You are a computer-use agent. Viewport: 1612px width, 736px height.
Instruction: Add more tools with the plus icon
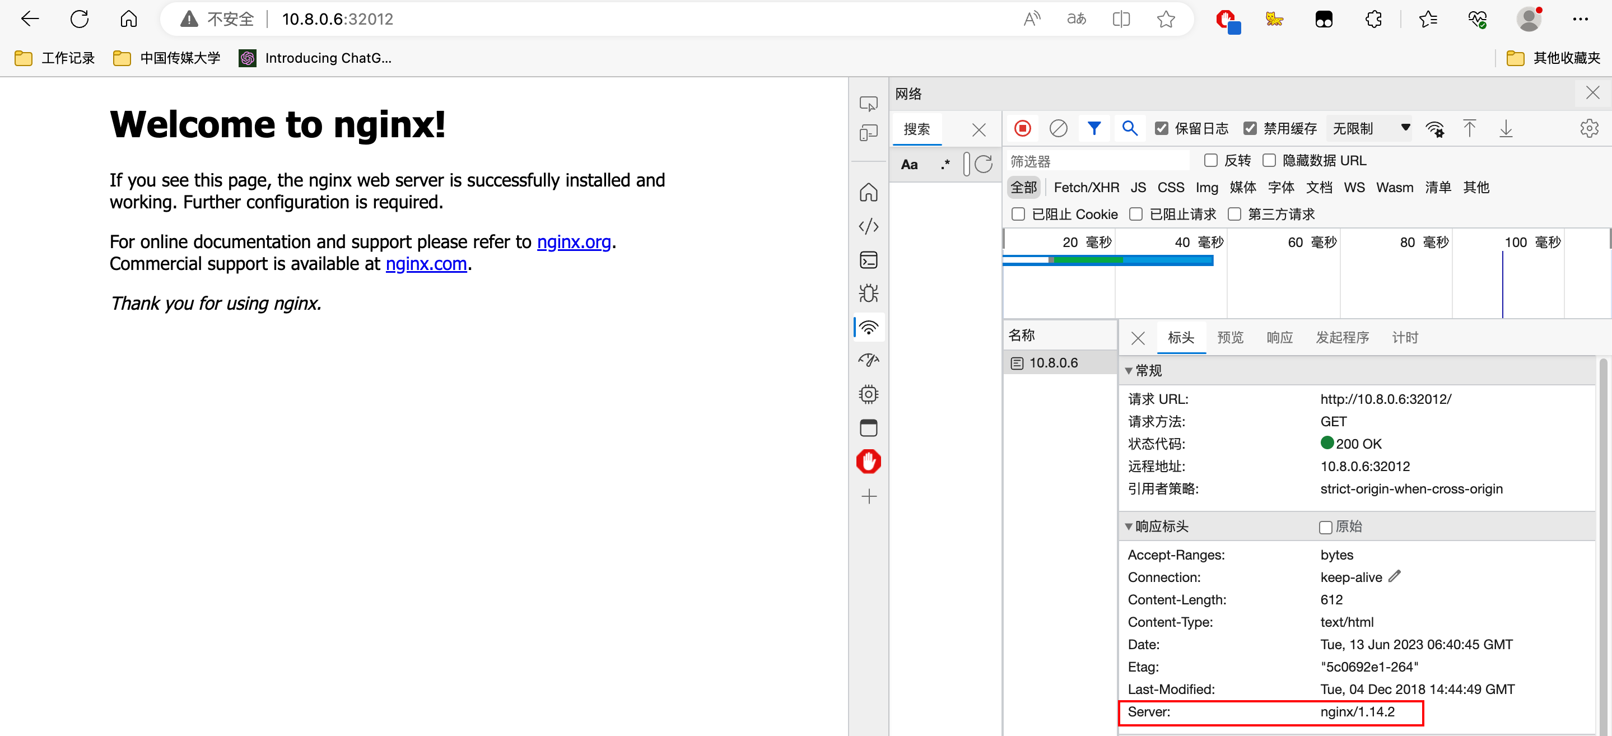(869, 496)
